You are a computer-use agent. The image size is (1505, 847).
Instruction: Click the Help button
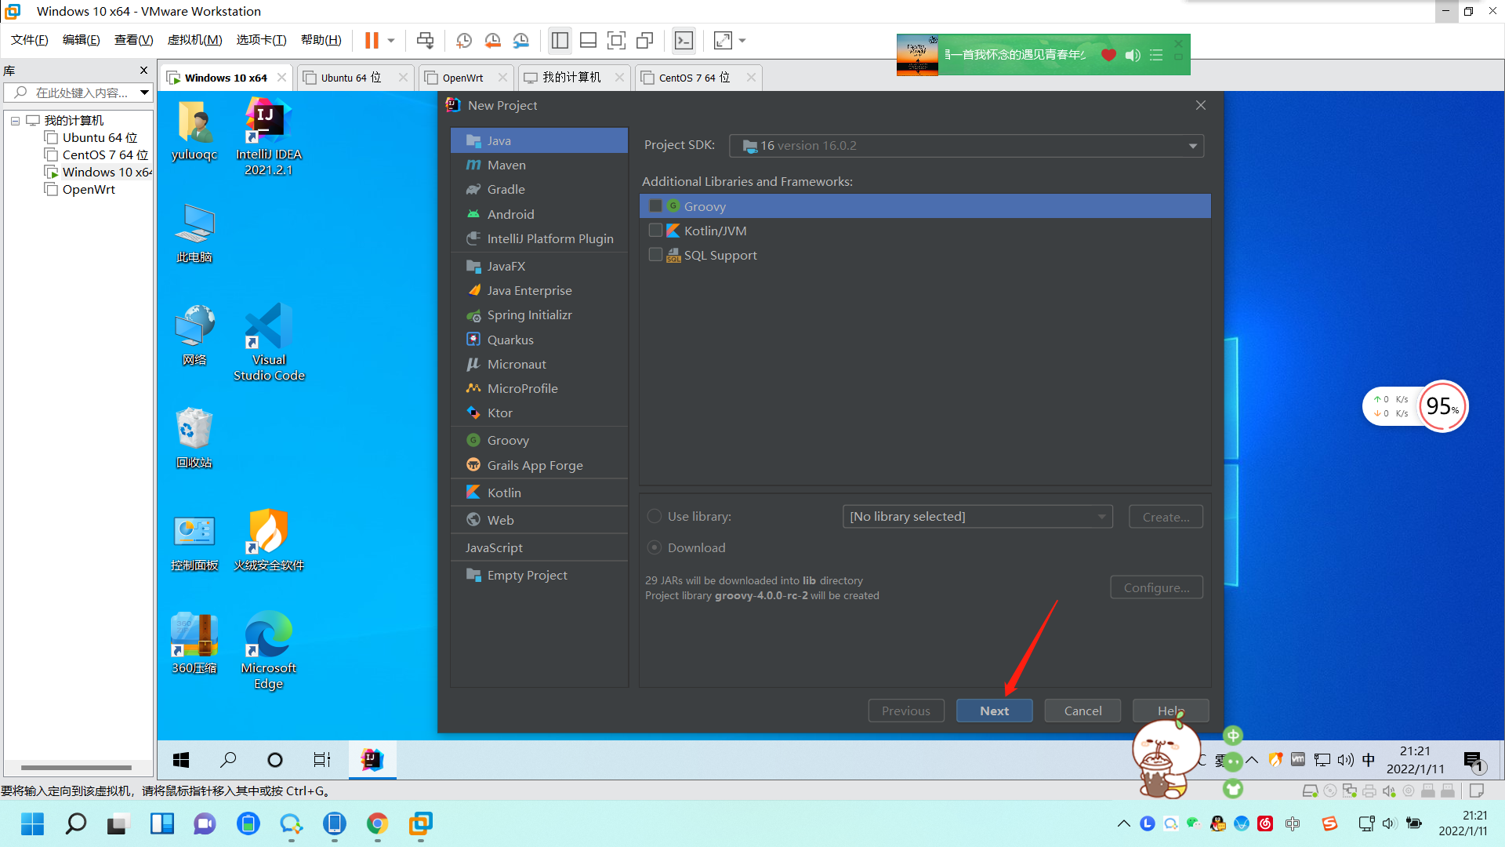tap(1171, 711)
